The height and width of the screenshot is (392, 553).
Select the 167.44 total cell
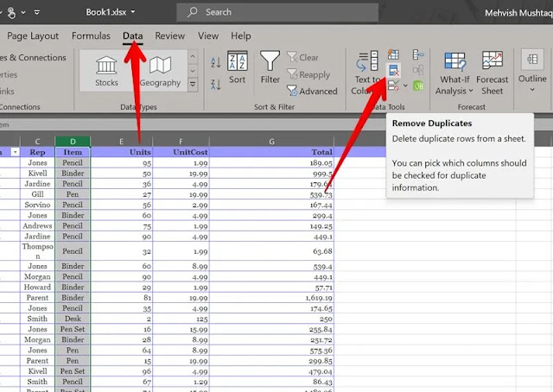pos(271,205)
